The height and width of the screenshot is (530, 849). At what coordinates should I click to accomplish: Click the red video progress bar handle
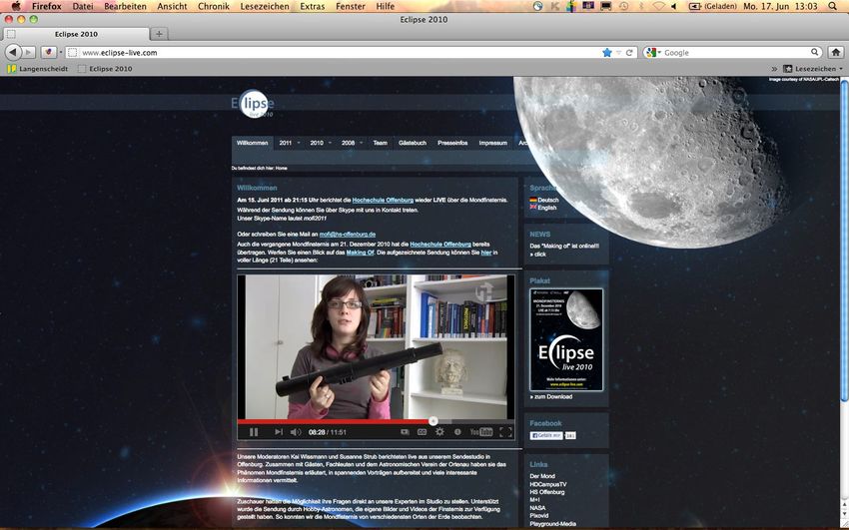[433, 421]
